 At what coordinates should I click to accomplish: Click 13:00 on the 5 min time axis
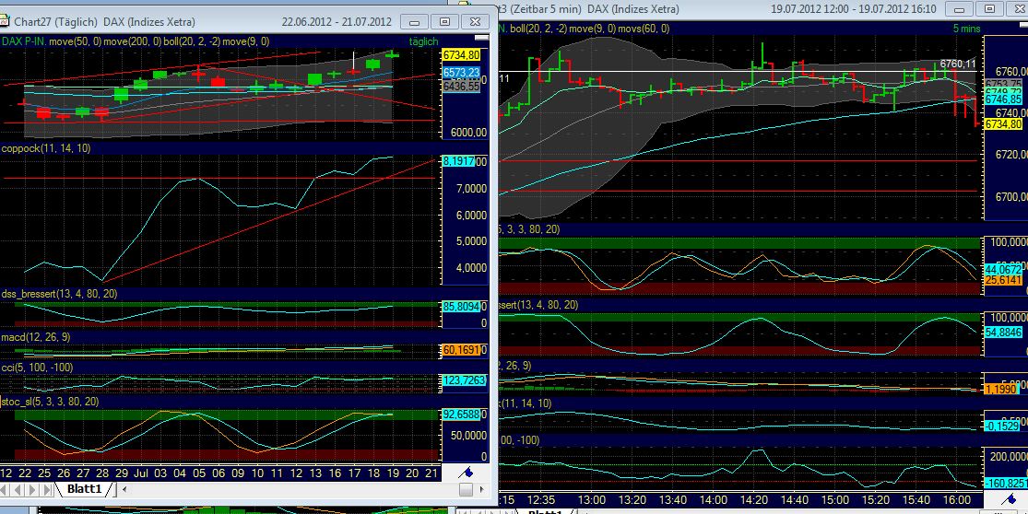pyautogui.click(x=591, y=499)
